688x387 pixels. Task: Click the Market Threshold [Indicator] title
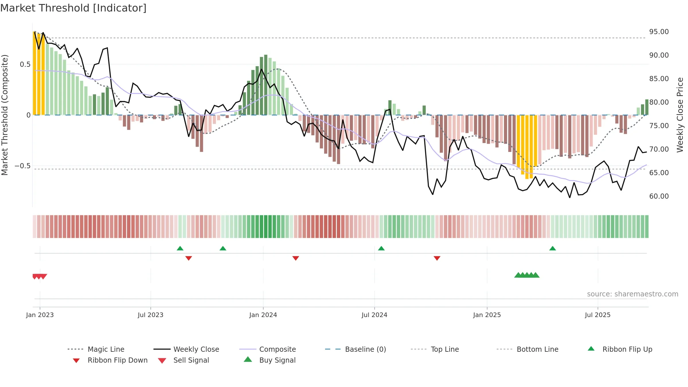tap(73, 8)
